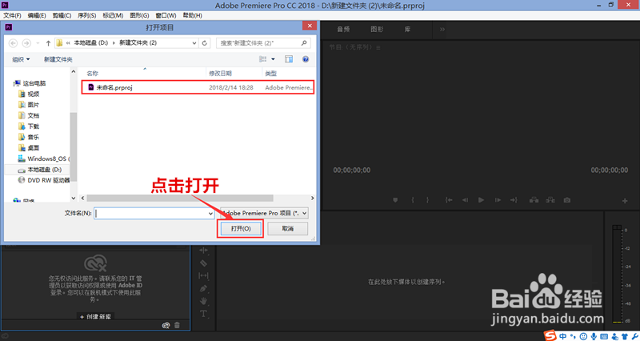The width and height of the screenshot is (640, 341).
Task: Click the Creative Cloud icon in status bar
Action: (5, 336)
